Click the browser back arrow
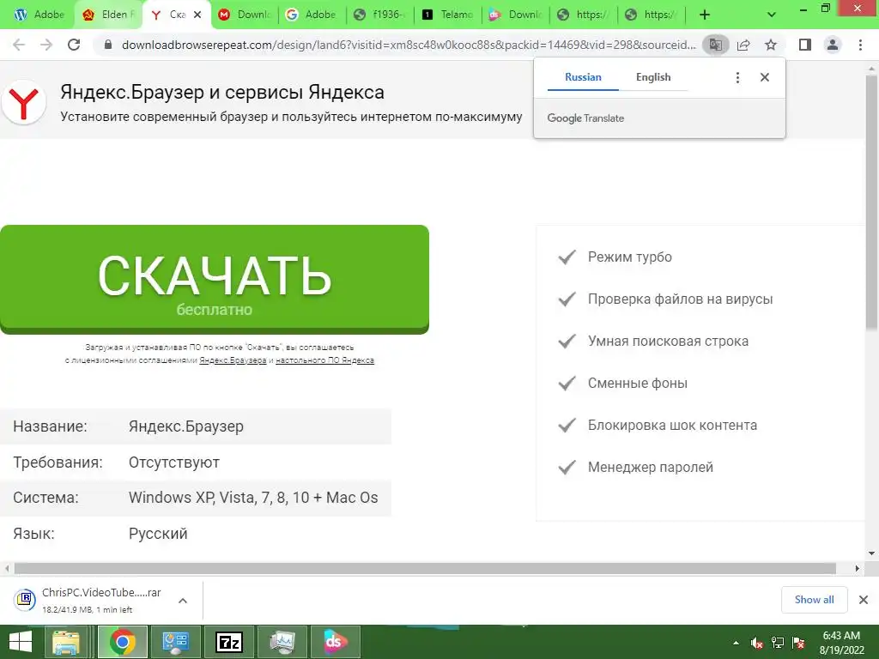 19,45
